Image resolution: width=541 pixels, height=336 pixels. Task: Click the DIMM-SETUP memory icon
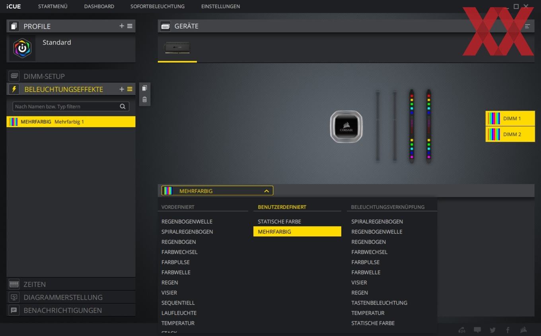coord(14,76)
